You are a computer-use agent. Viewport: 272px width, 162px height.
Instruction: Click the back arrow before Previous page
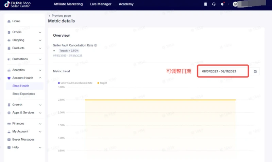coord(49,16)
